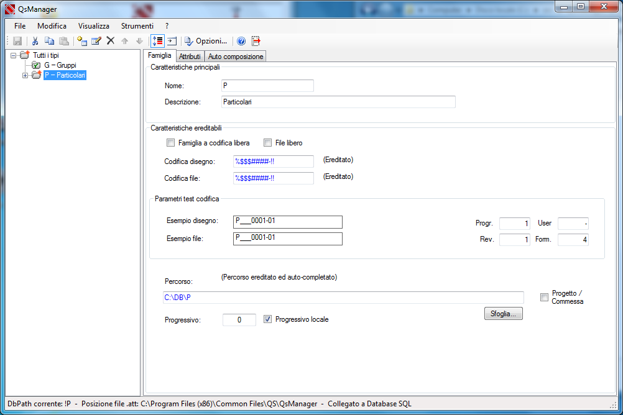Click the Form. value field
This screenshot has width=623, height=415.
pyautogui.click(x=573, y=239)
